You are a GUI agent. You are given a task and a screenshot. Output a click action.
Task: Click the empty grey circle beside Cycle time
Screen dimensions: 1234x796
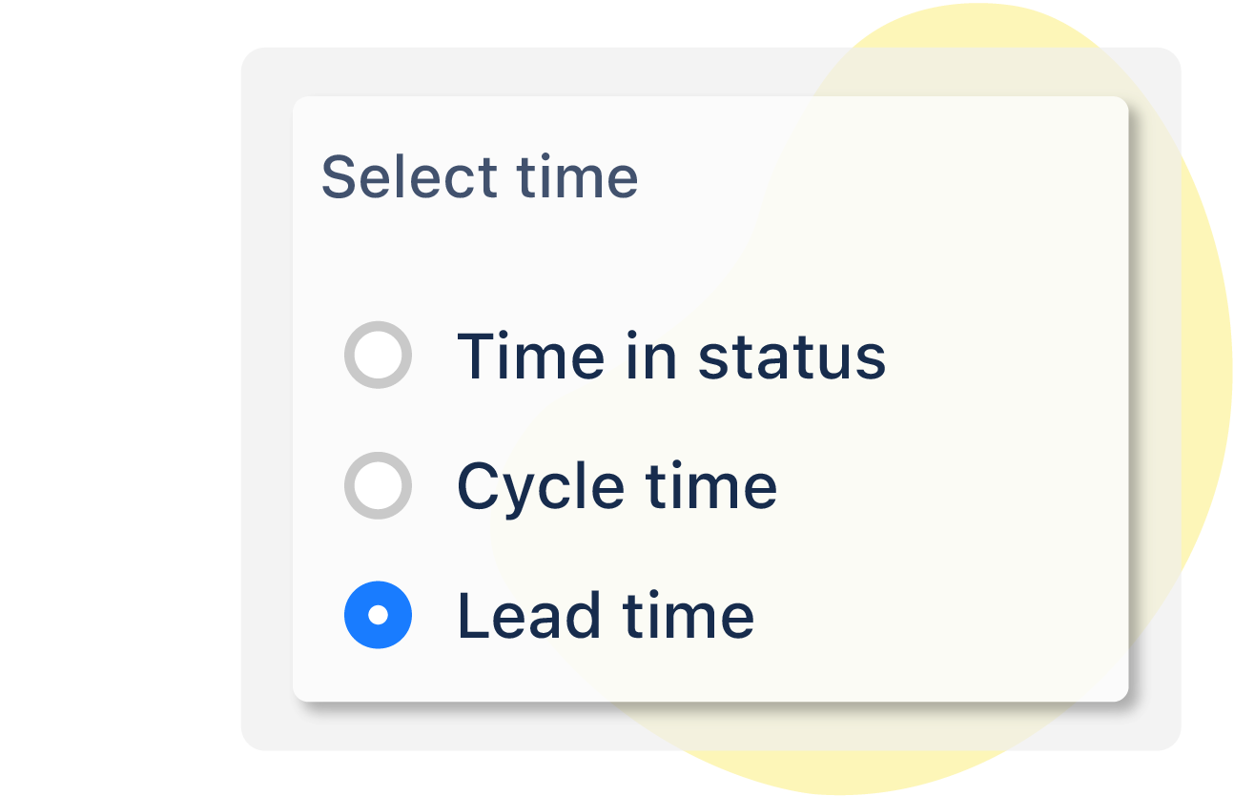[x=378, y=485]
